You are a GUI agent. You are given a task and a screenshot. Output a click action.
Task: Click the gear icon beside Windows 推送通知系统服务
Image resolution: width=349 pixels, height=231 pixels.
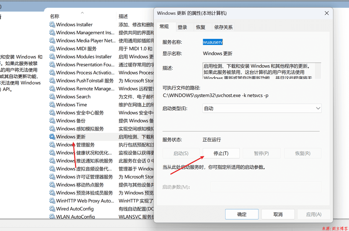[52, 161]
